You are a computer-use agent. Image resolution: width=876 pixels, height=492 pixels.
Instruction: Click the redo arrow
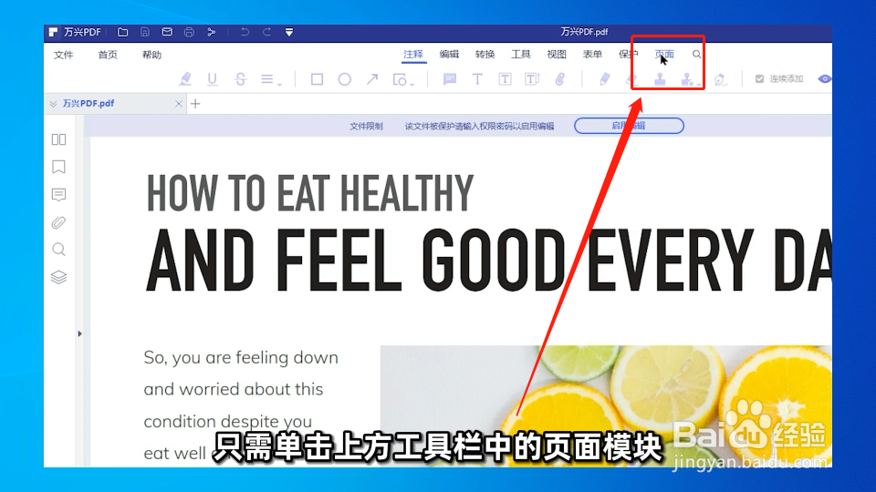(267, 33)
